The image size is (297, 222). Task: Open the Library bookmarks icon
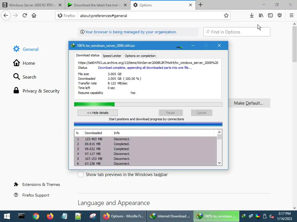261,16
